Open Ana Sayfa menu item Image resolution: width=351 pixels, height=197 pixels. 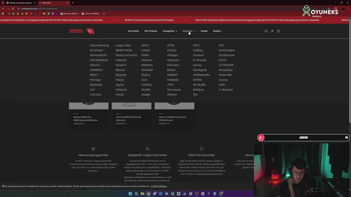pos(133,31)
